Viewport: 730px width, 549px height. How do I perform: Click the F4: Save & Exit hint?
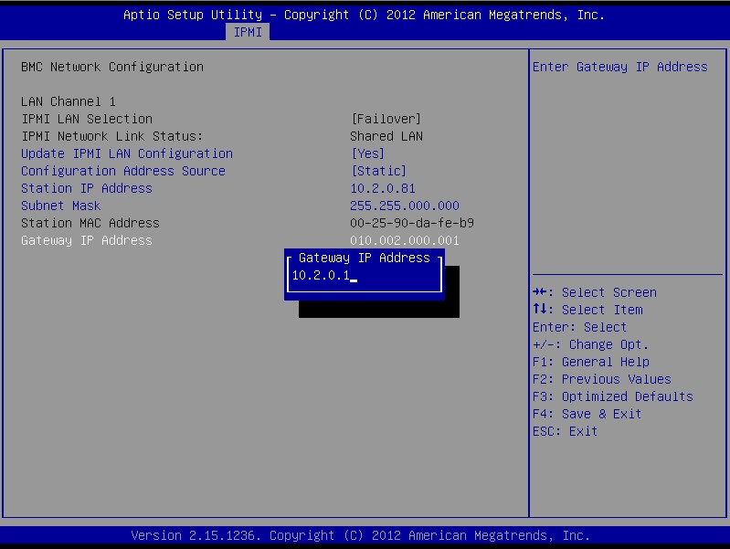587,414
